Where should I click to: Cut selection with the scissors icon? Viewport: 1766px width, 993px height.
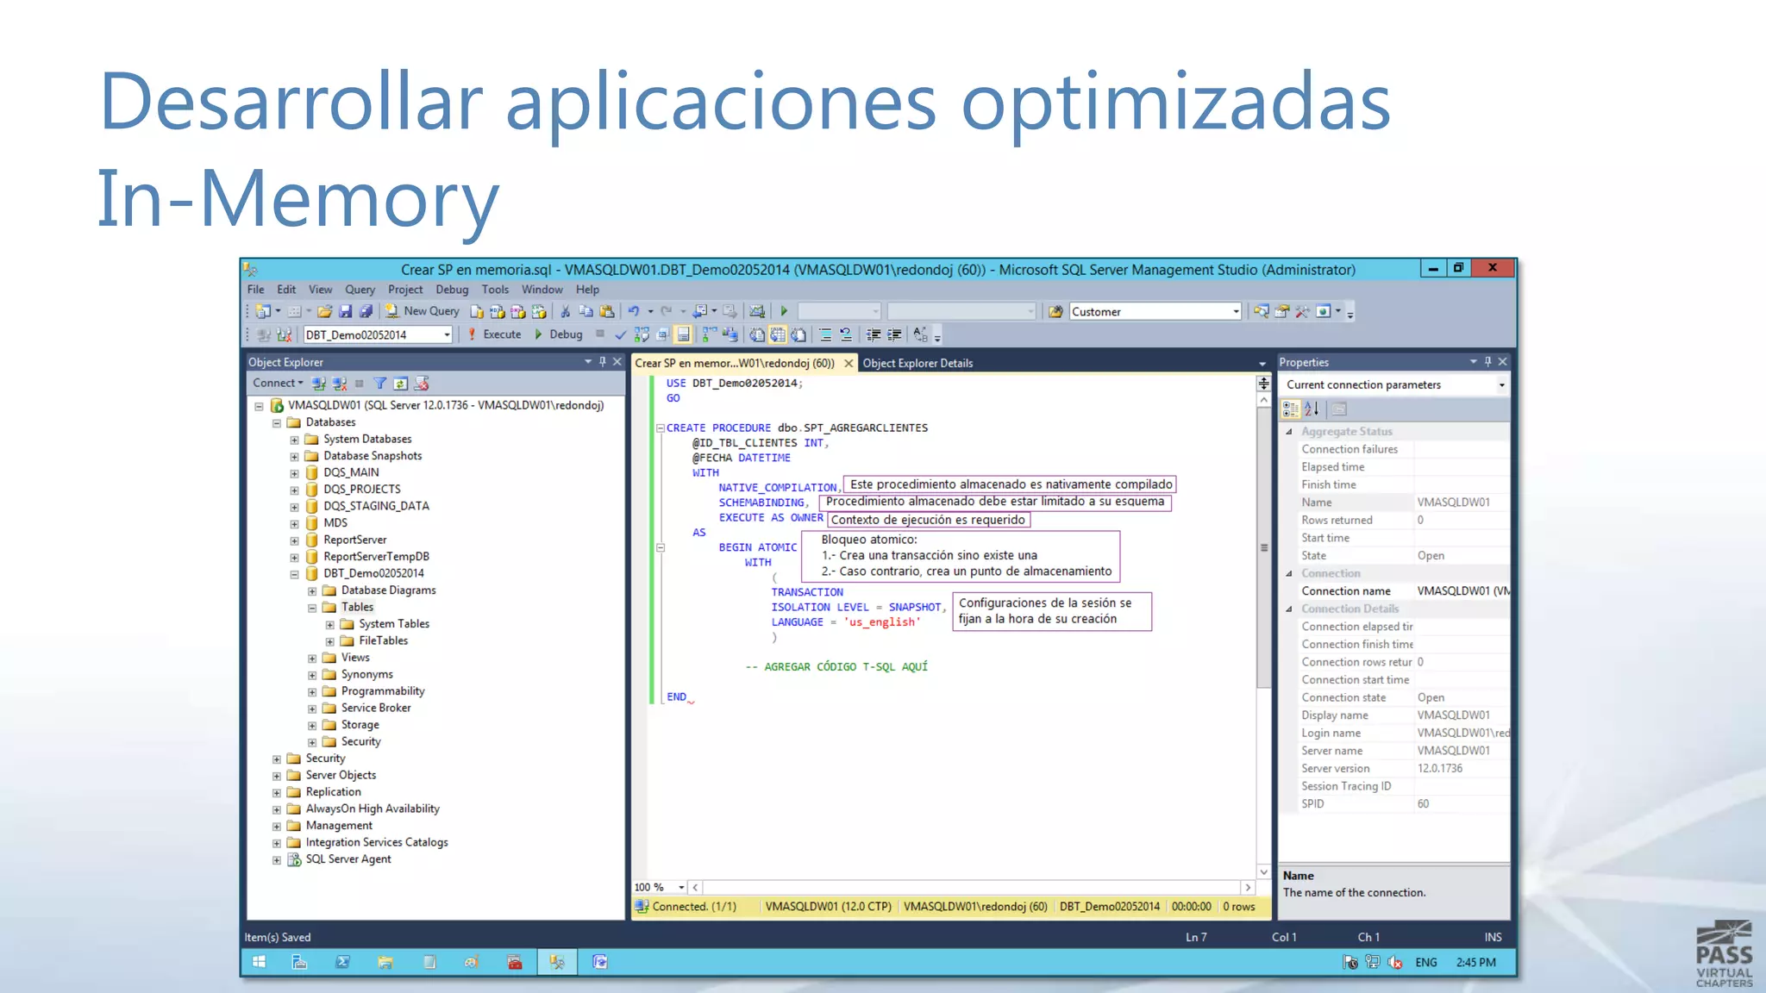pyautogui.click(x=565, y=311)
